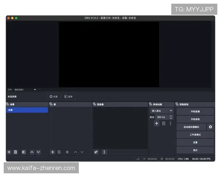This screenshot has height=177, width=221.
Task: Open the 淡入淡出 transition dropdown
Action: 161,111
